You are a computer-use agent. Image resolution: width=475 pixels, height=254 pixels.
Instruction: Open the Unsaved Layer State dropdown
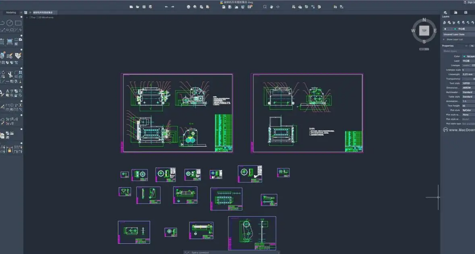[x=458, y=34]
